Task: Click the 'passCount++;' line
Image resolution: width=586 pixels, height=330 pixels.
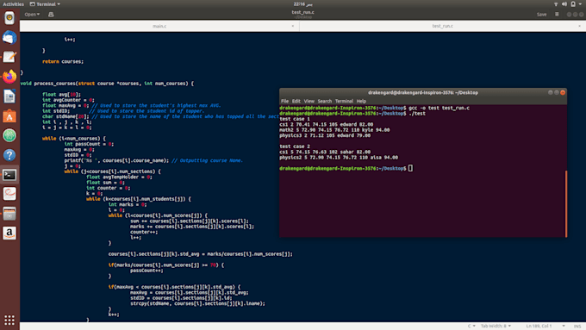Action: click(x=146, y=271)
